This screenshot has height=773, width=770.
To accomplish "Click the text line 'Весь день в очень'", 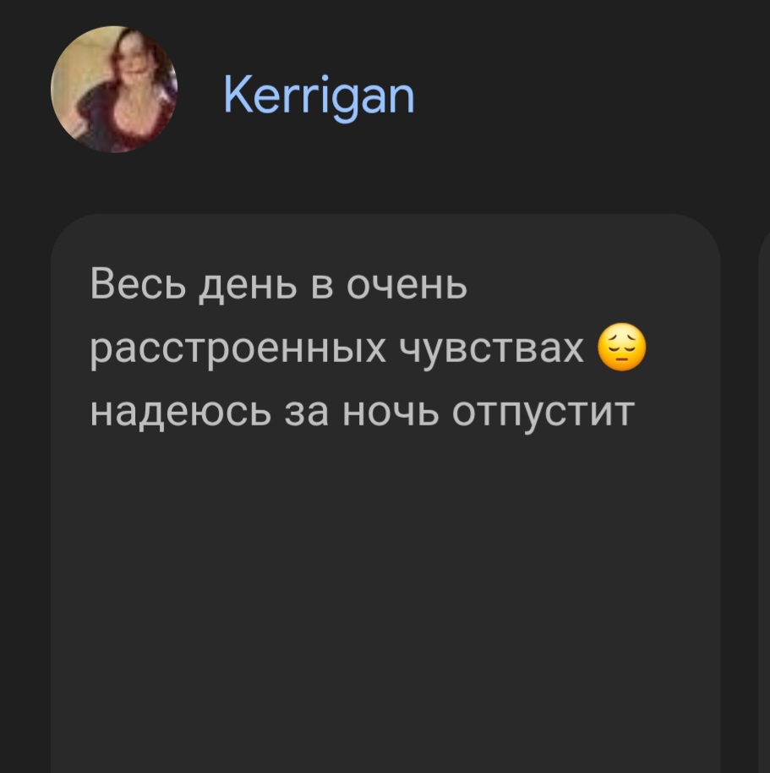I will click(x=278, y=285).
